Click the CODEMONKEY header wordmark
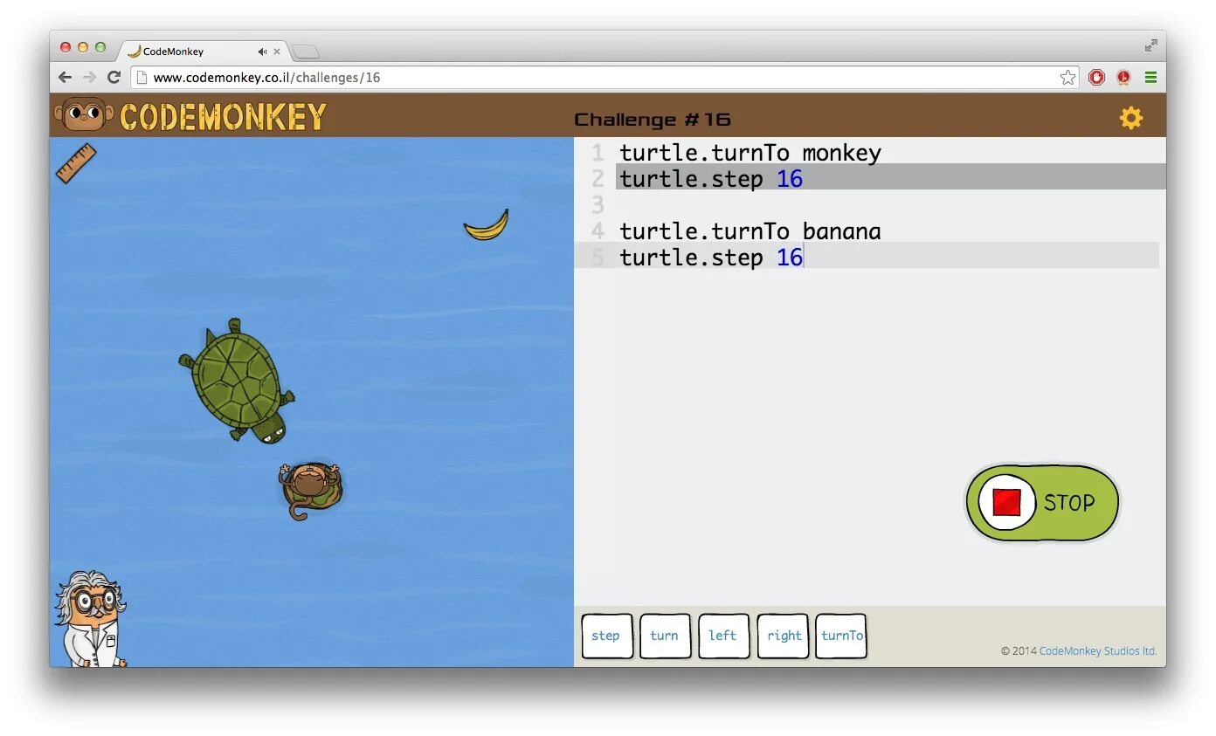The image size is (1216, 736). [x=223, y=117]
